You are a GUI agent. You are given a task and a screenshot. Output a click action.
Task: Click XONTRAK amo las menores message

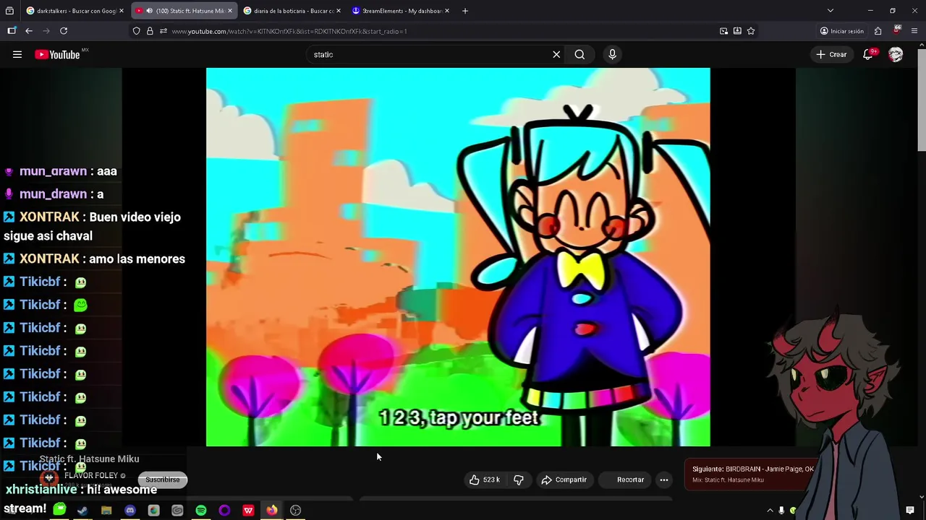tap(94, 259)
